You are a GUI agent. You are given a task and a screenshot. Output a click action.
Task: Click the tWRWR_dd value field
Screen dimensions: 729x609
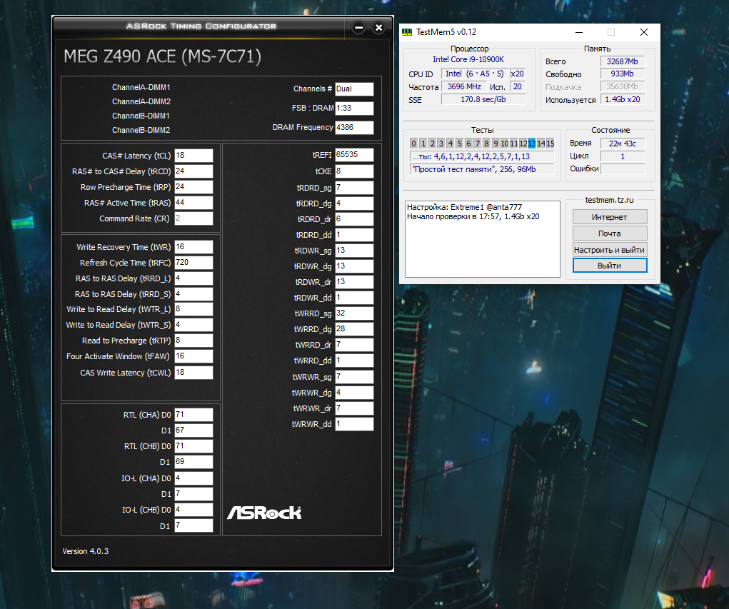point(354,424)
